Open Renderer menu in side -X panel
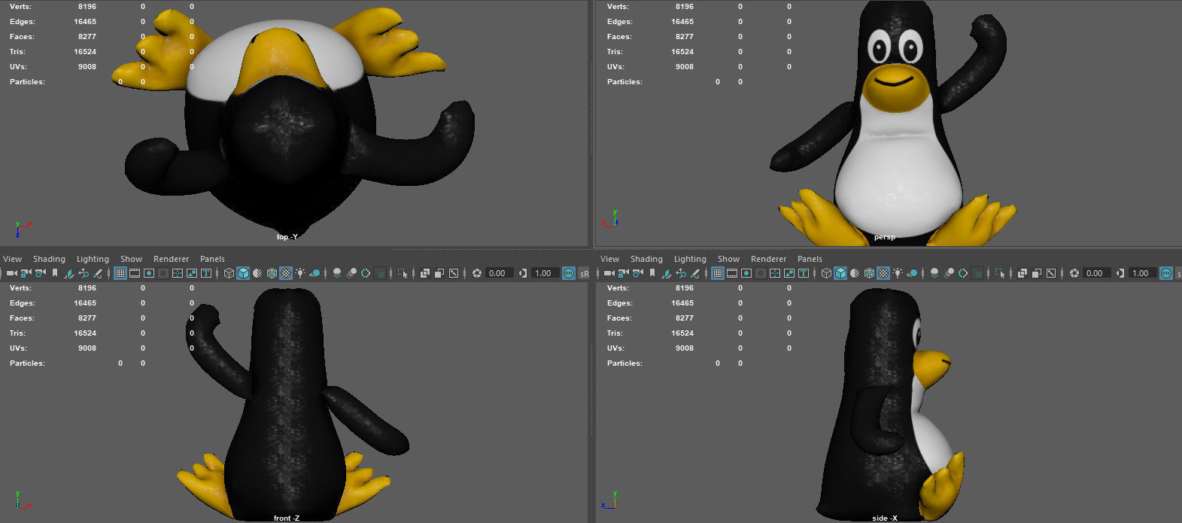This screenshot has height=523, width=1182. pos(768,259)
